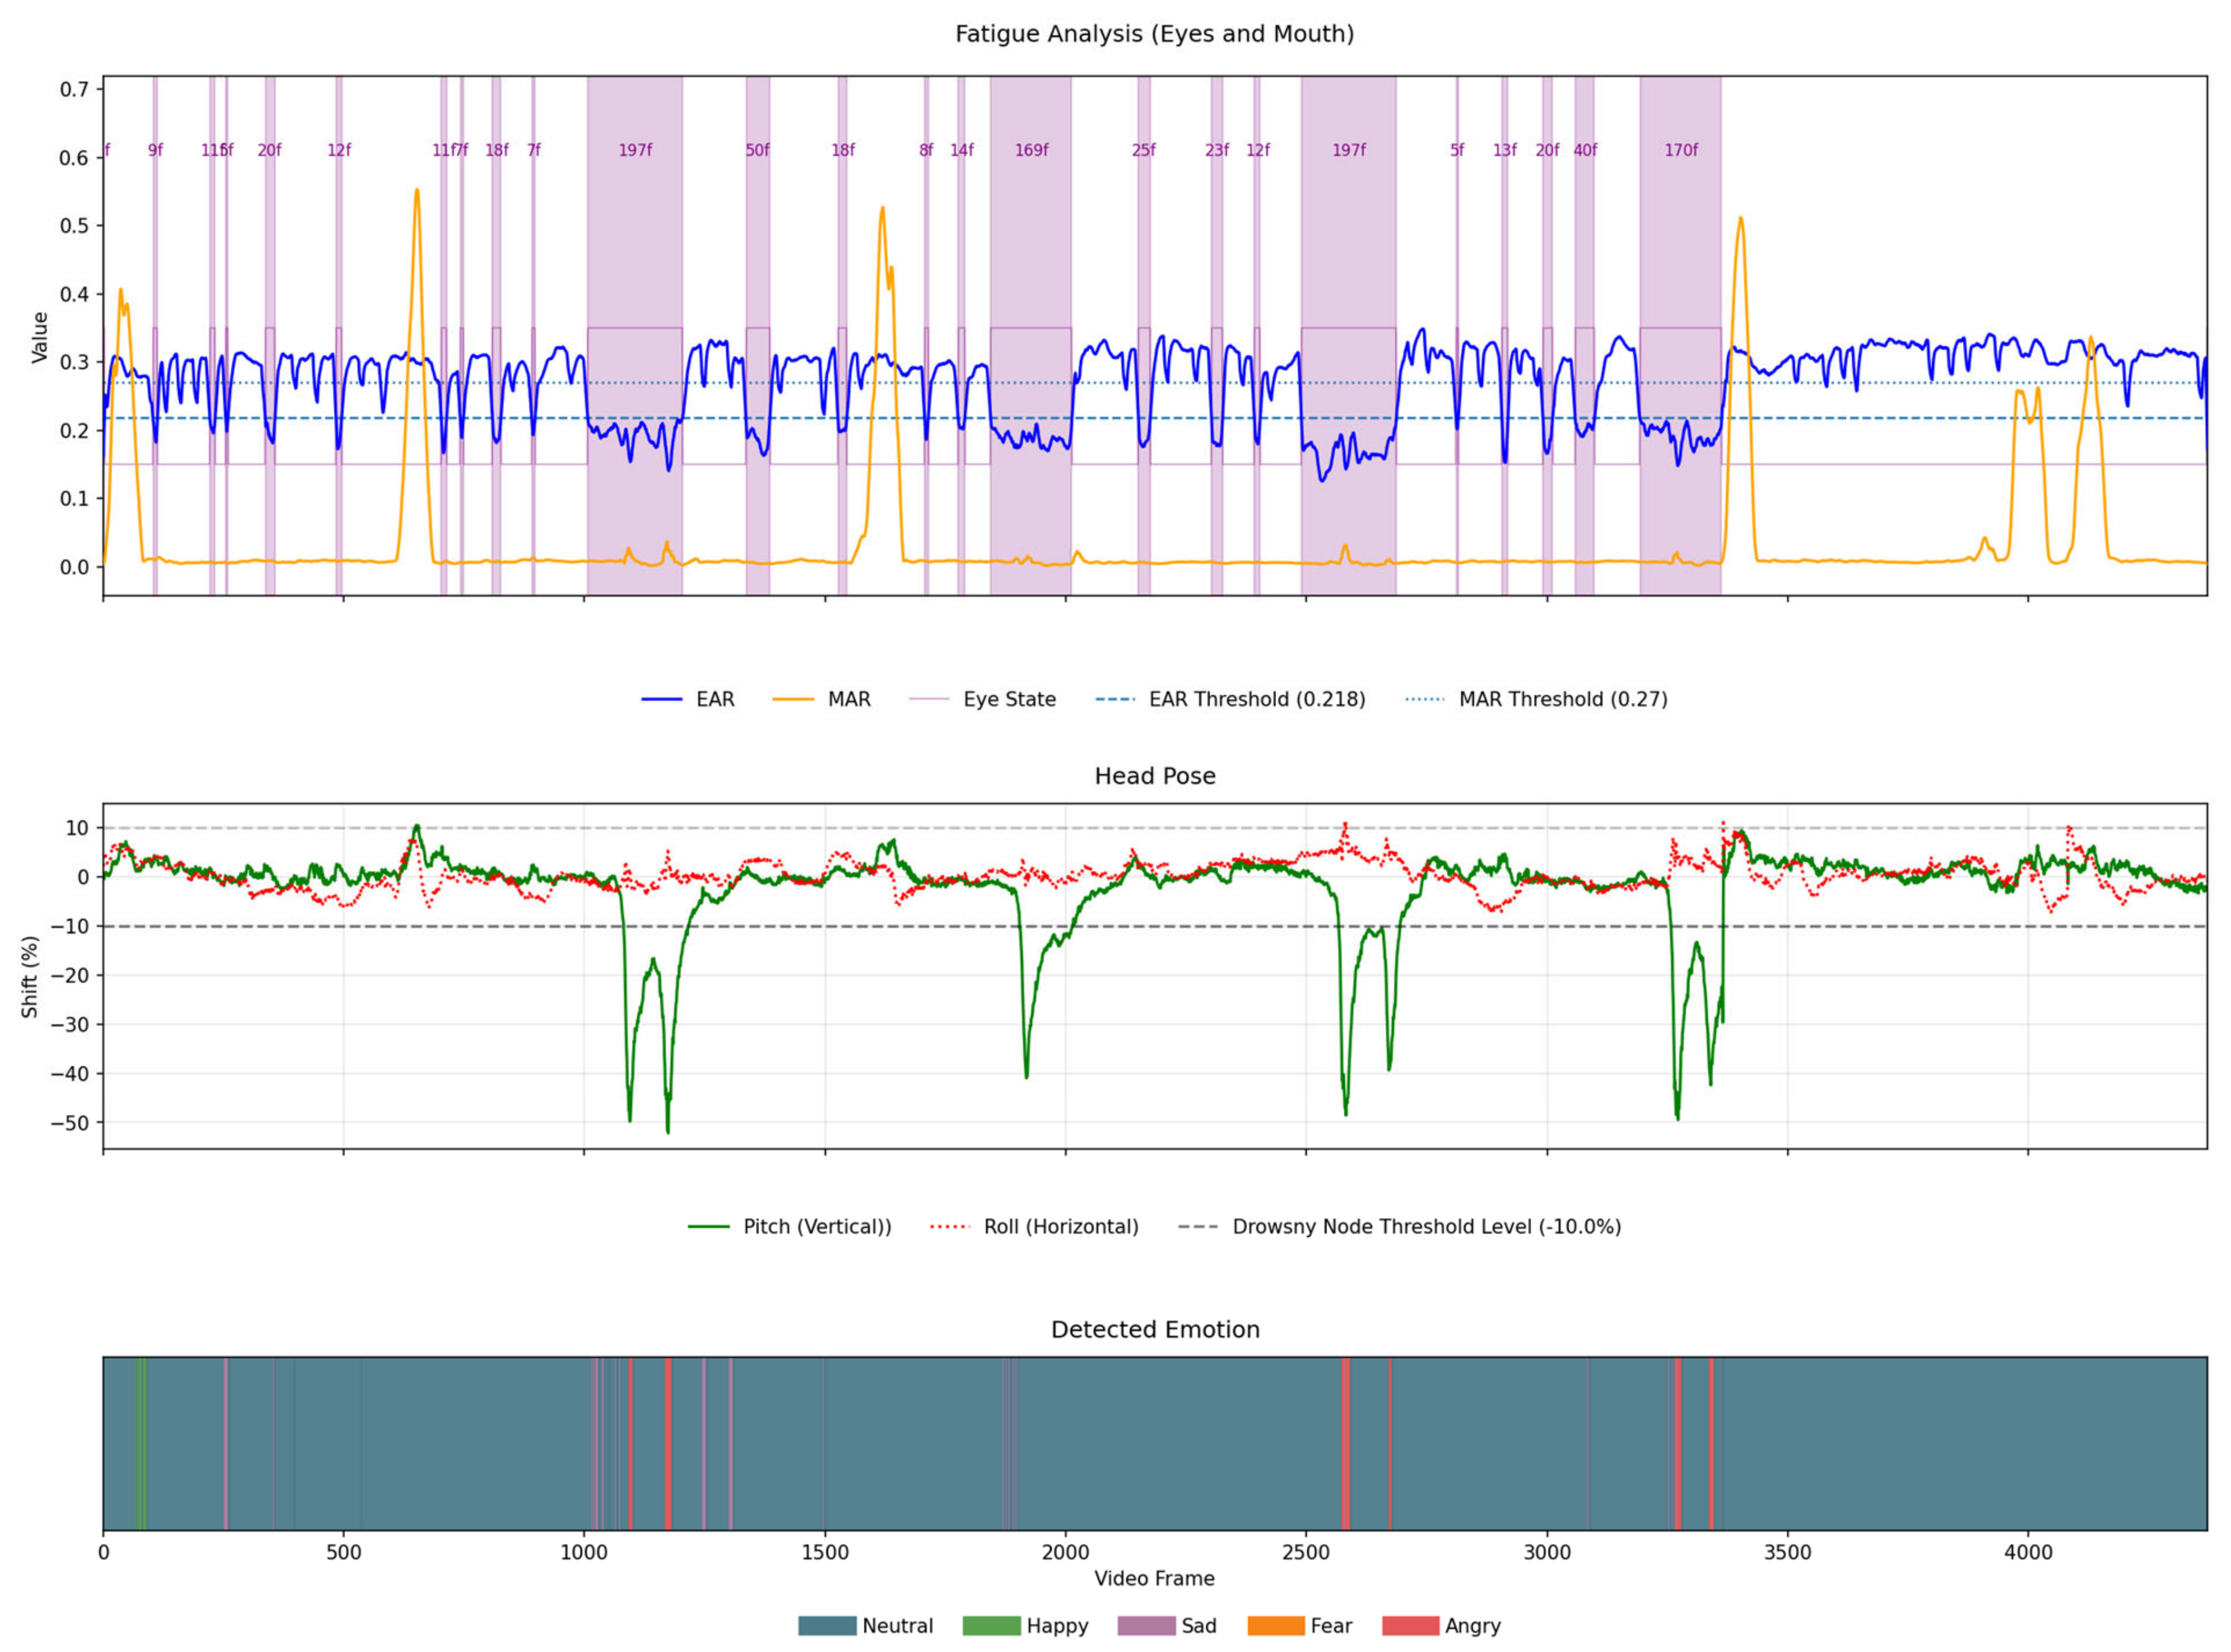Click the teal Neutral emotion swatch
Screen dimensions: 2231x1652
pos(827,1626)
